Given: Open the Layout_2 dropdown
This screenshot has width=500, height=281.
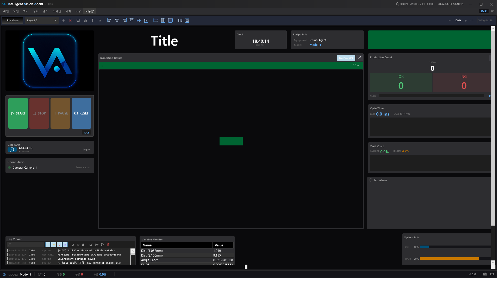Looking at the screenshot, I should [42, 21].
